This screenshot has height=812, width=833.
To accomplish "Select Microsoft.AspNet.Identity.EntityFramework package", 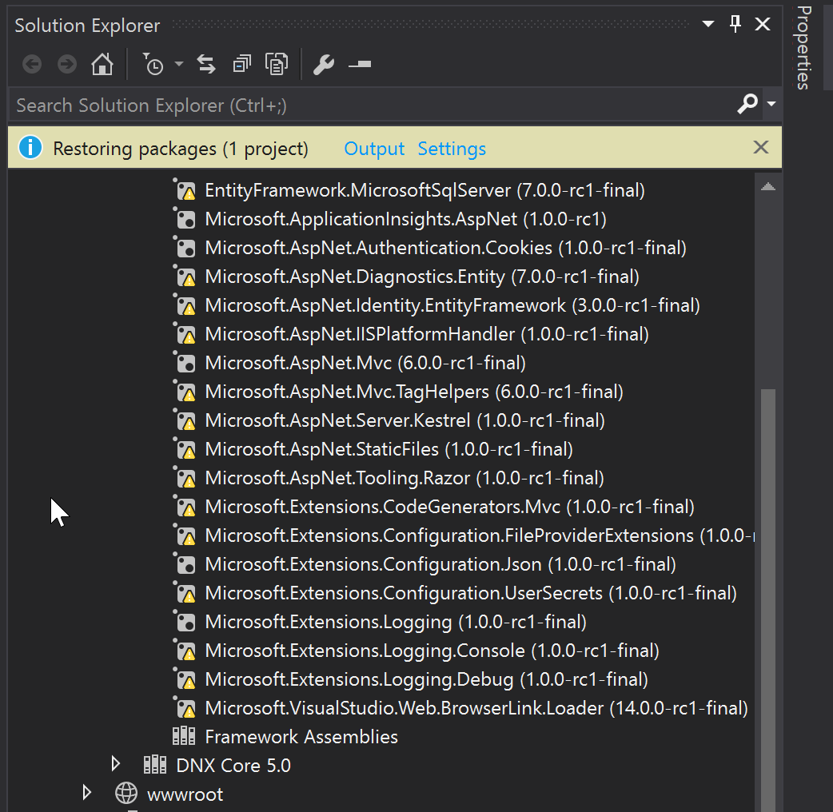I will [452, 305].
